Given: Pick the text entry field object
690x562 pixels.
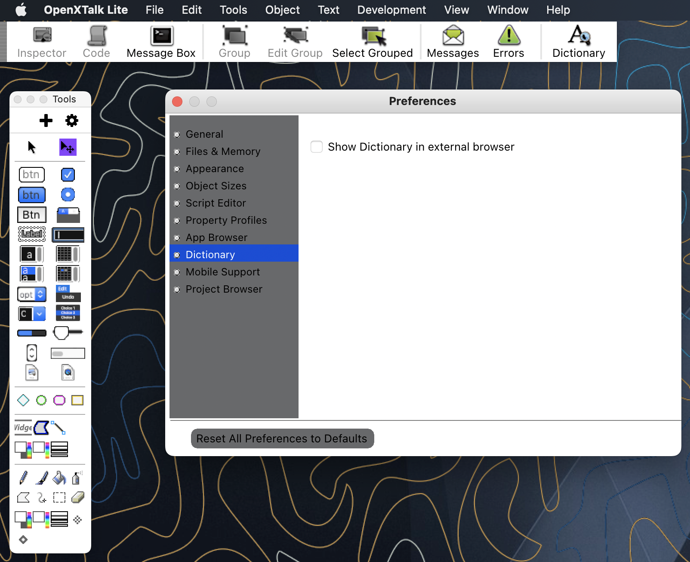Looking at the screenshot, I should pyautogui.click(x=68, y=235).
